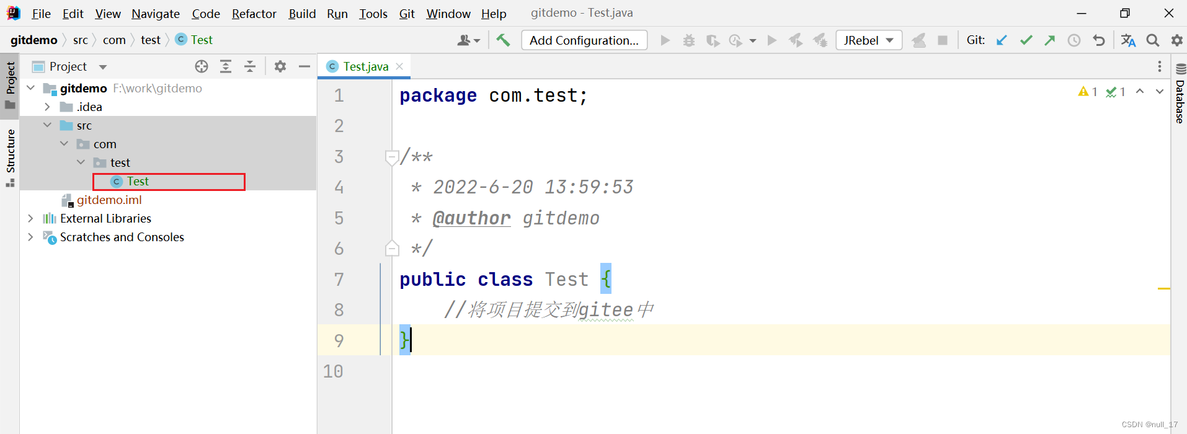Screen dimensions: 1187x434
Task: Collapse all nodes in the Project tree
Action: click(x=250, y=66)
